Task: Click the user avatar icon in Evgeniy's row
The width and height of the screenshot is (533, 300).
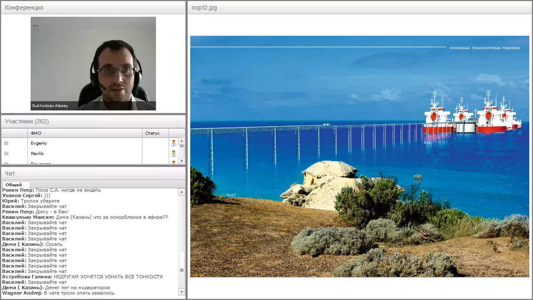Action: [174, 143]
